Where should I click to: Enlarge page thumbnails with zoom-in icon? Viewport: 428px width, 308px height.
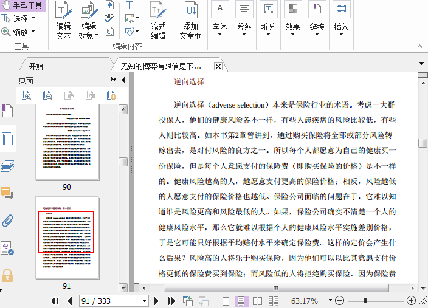coord(26,95)
